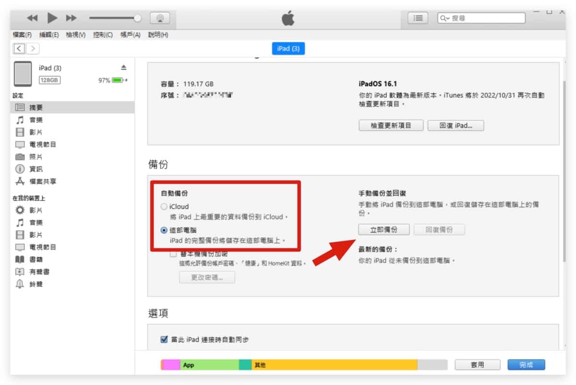Click 回復 iPad... button
Image resolution: width=576 pixels, height=385 pixels.
[456, 126]
